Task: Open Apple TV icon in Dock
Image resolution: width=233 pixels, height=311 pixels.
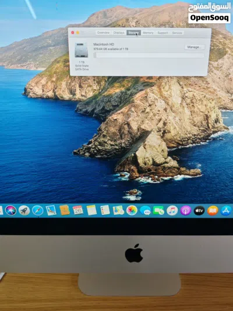Action: 199,211
